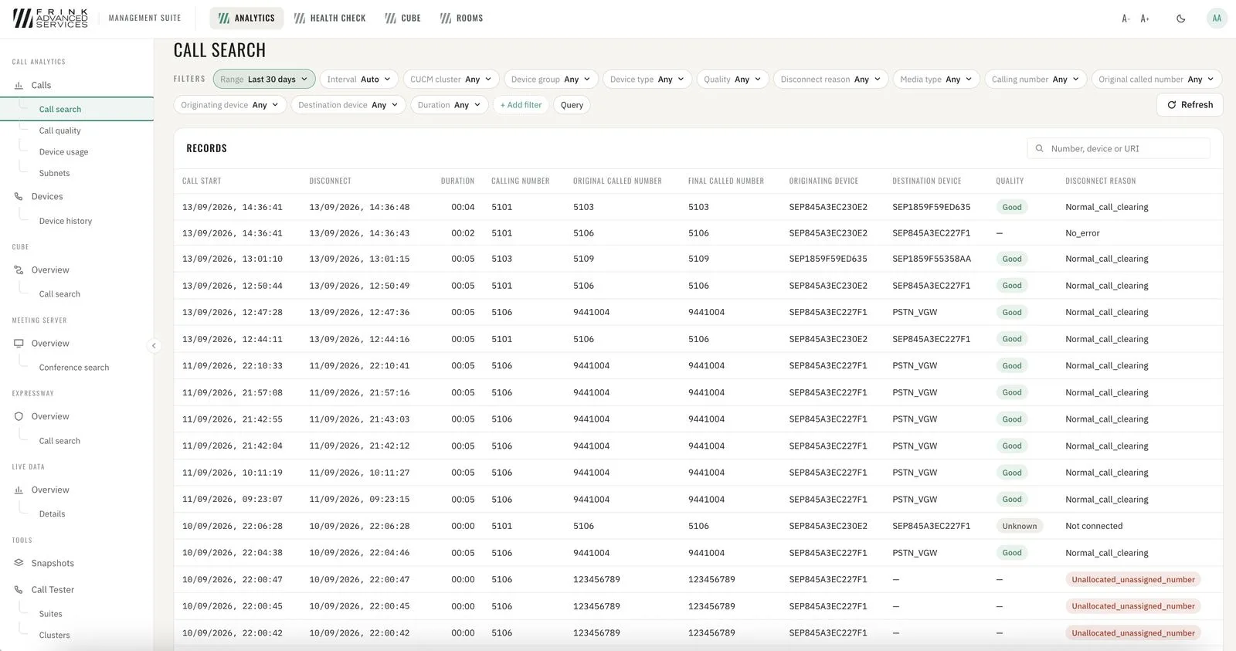Open the Quality filter dropdown
This screenshot has width=1236, height=651.
(732, 79)
